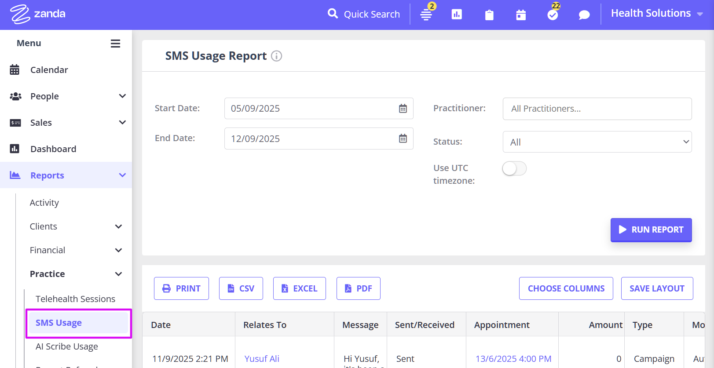Open the Yusuf Ali client link
Viewport: 714px width, 368px height.
pos(262,359)
